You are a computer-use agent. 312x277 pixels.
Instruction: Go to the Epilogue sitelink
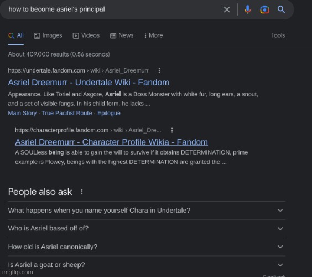109,113
